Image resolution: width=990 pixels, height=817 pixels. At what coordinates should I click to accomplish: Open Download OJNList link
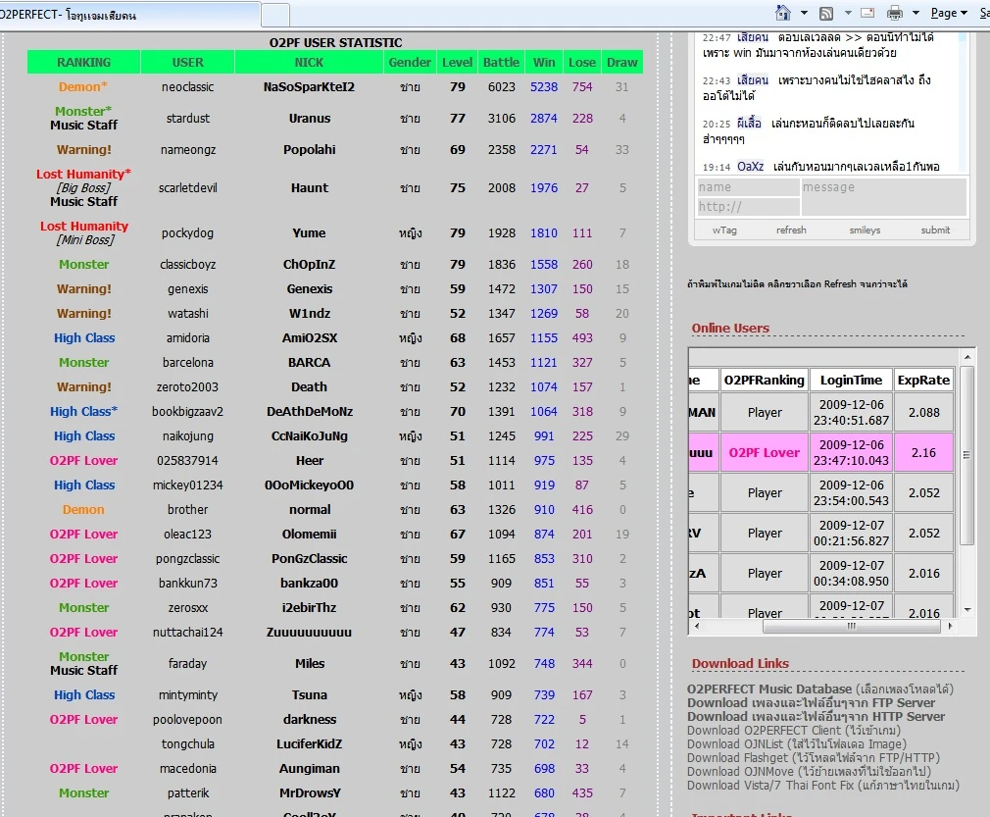(797, 744)
